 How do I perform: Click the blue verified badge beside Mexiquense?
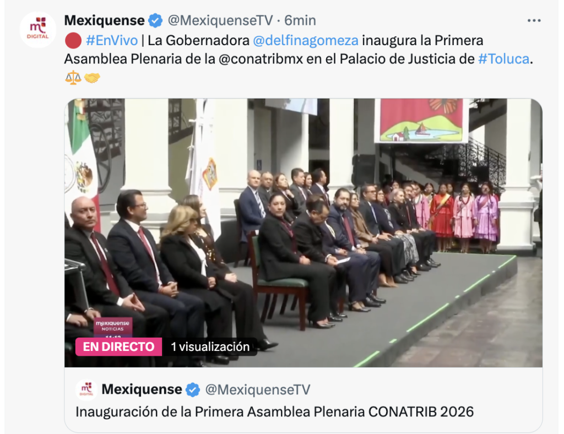[155, 20]
